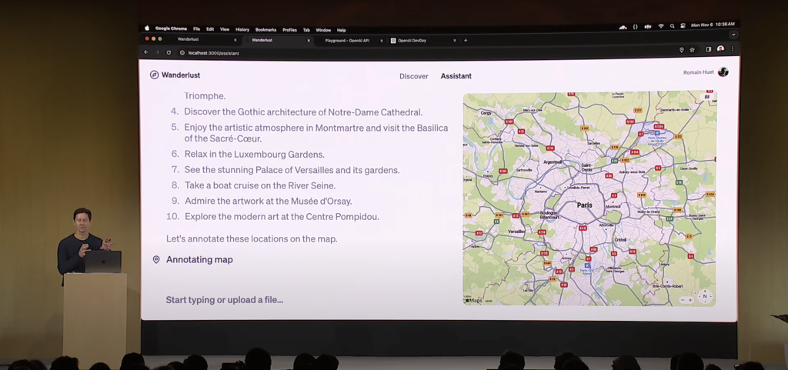Zoom in the map with plus
The image size is (788, 370).
[690, 300]
